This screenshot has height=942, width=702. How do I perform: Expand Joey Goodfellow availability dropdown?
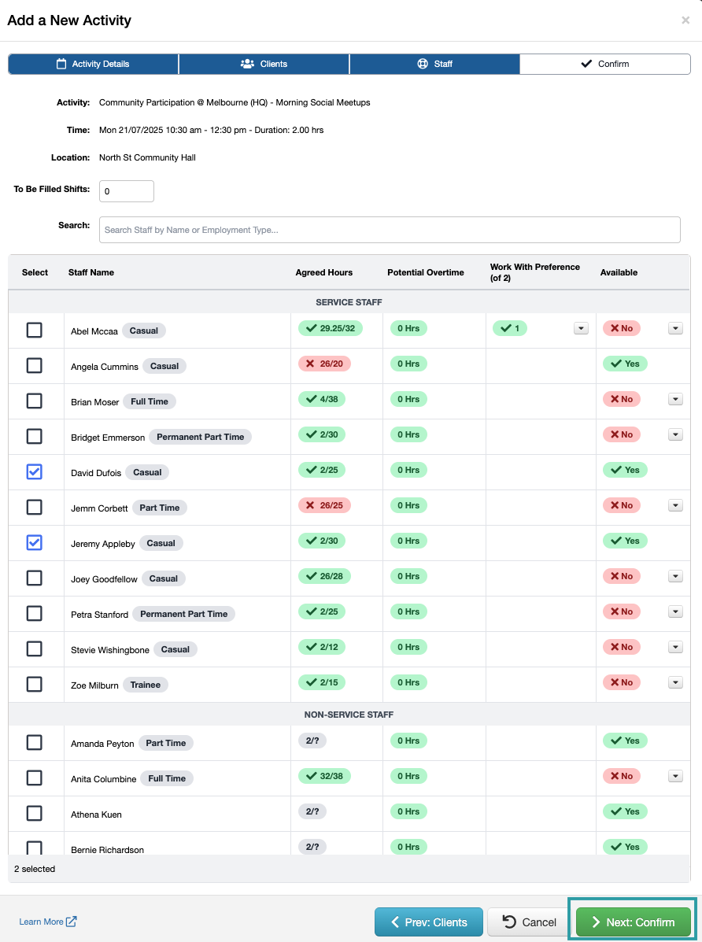click(675, 577)
